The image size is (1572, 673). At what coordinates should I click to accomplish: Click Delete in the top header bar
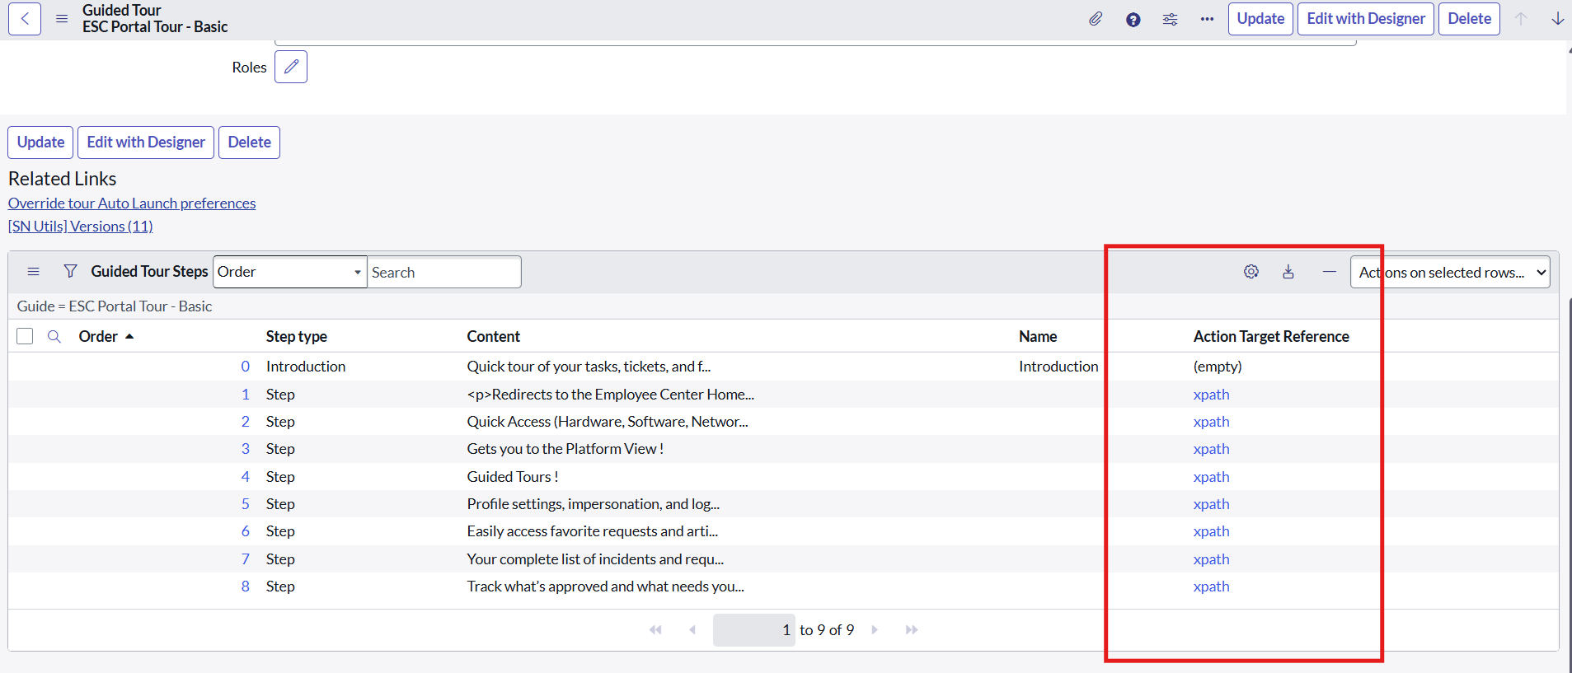1469,19
